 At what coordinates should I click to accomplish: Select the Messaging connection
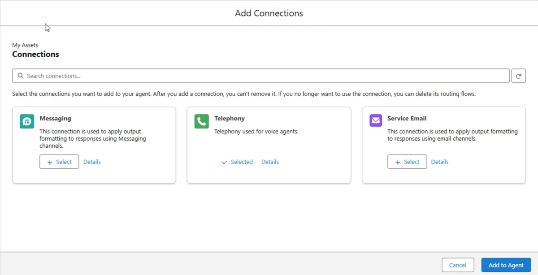click(x=59, y=162)
